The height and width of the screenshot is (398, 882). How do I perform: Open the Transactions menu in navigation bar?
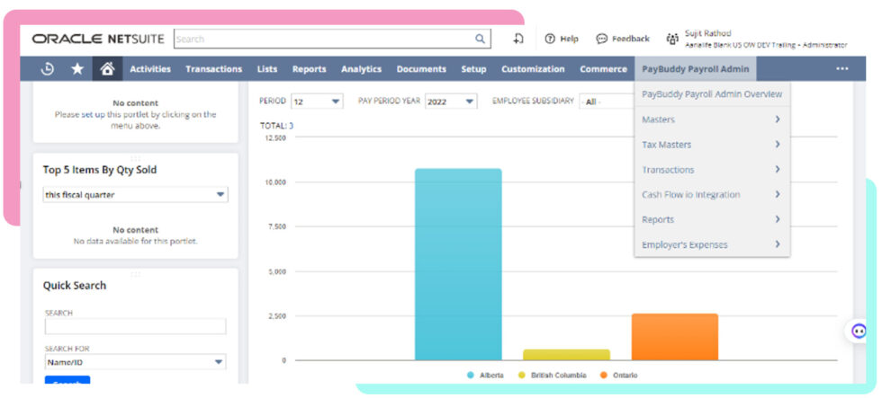coord(213,69)
